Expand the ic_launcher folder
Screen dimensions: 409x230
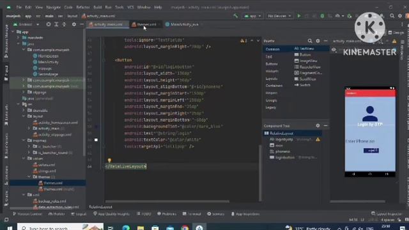point(29,146)
